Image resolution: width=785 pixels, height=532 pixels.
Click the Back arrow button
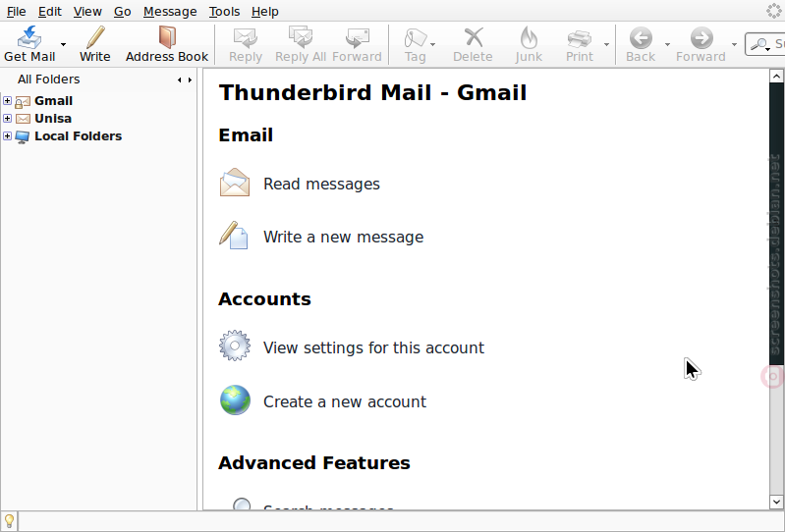(641, 38)
